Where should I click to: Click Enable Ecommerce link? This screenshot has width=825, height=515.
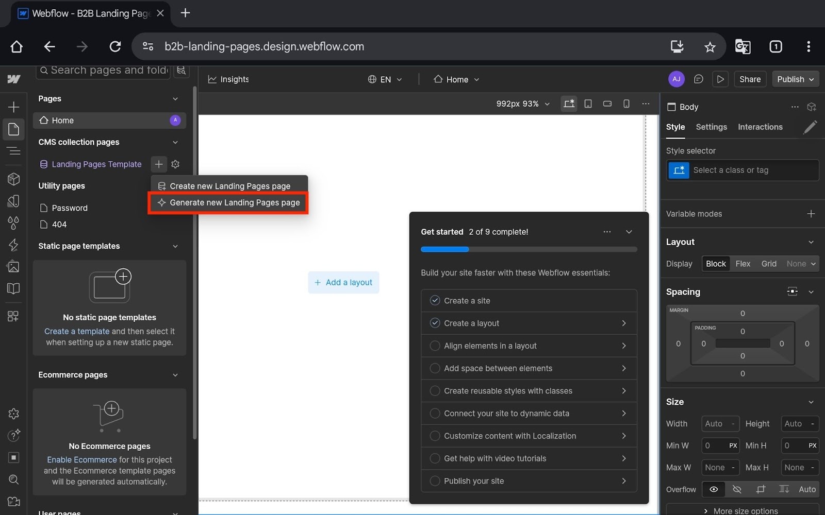pyautogui.click(x=82, y=459)
